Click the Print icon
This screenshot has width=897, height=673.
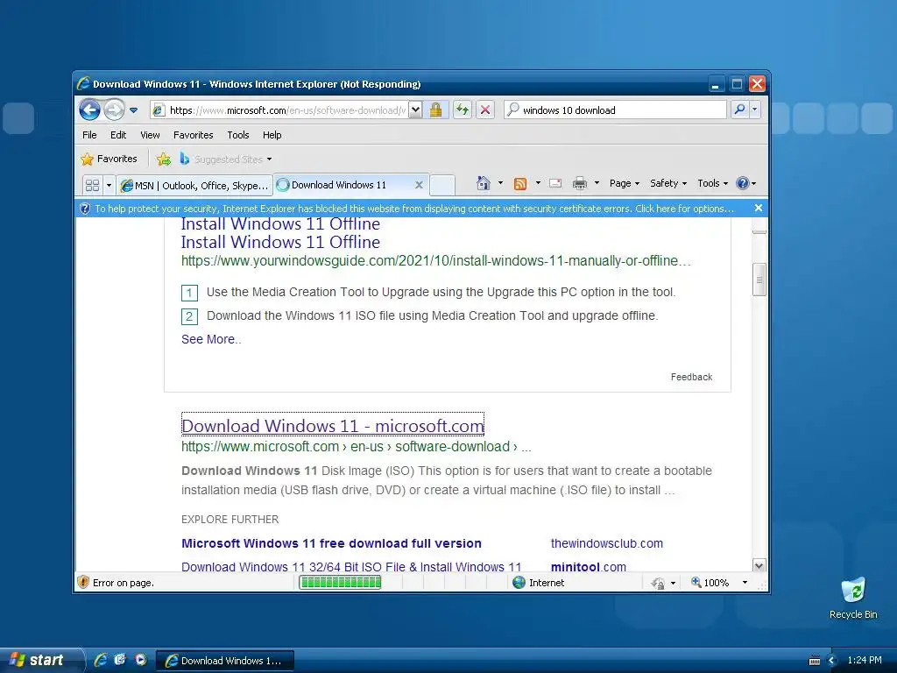[580, 183]
